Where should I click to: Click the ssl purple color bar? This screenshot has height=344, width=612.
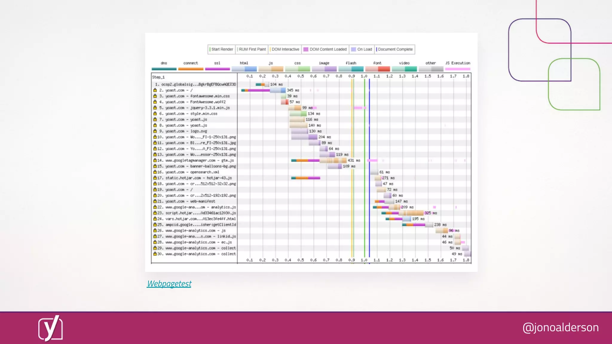coord(217,69)
